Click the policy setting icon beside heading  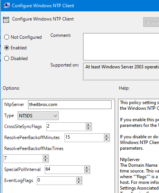tap(6, 20)
